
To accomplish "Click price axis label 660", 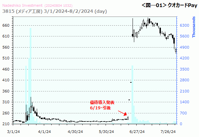I will coord(6,25).
